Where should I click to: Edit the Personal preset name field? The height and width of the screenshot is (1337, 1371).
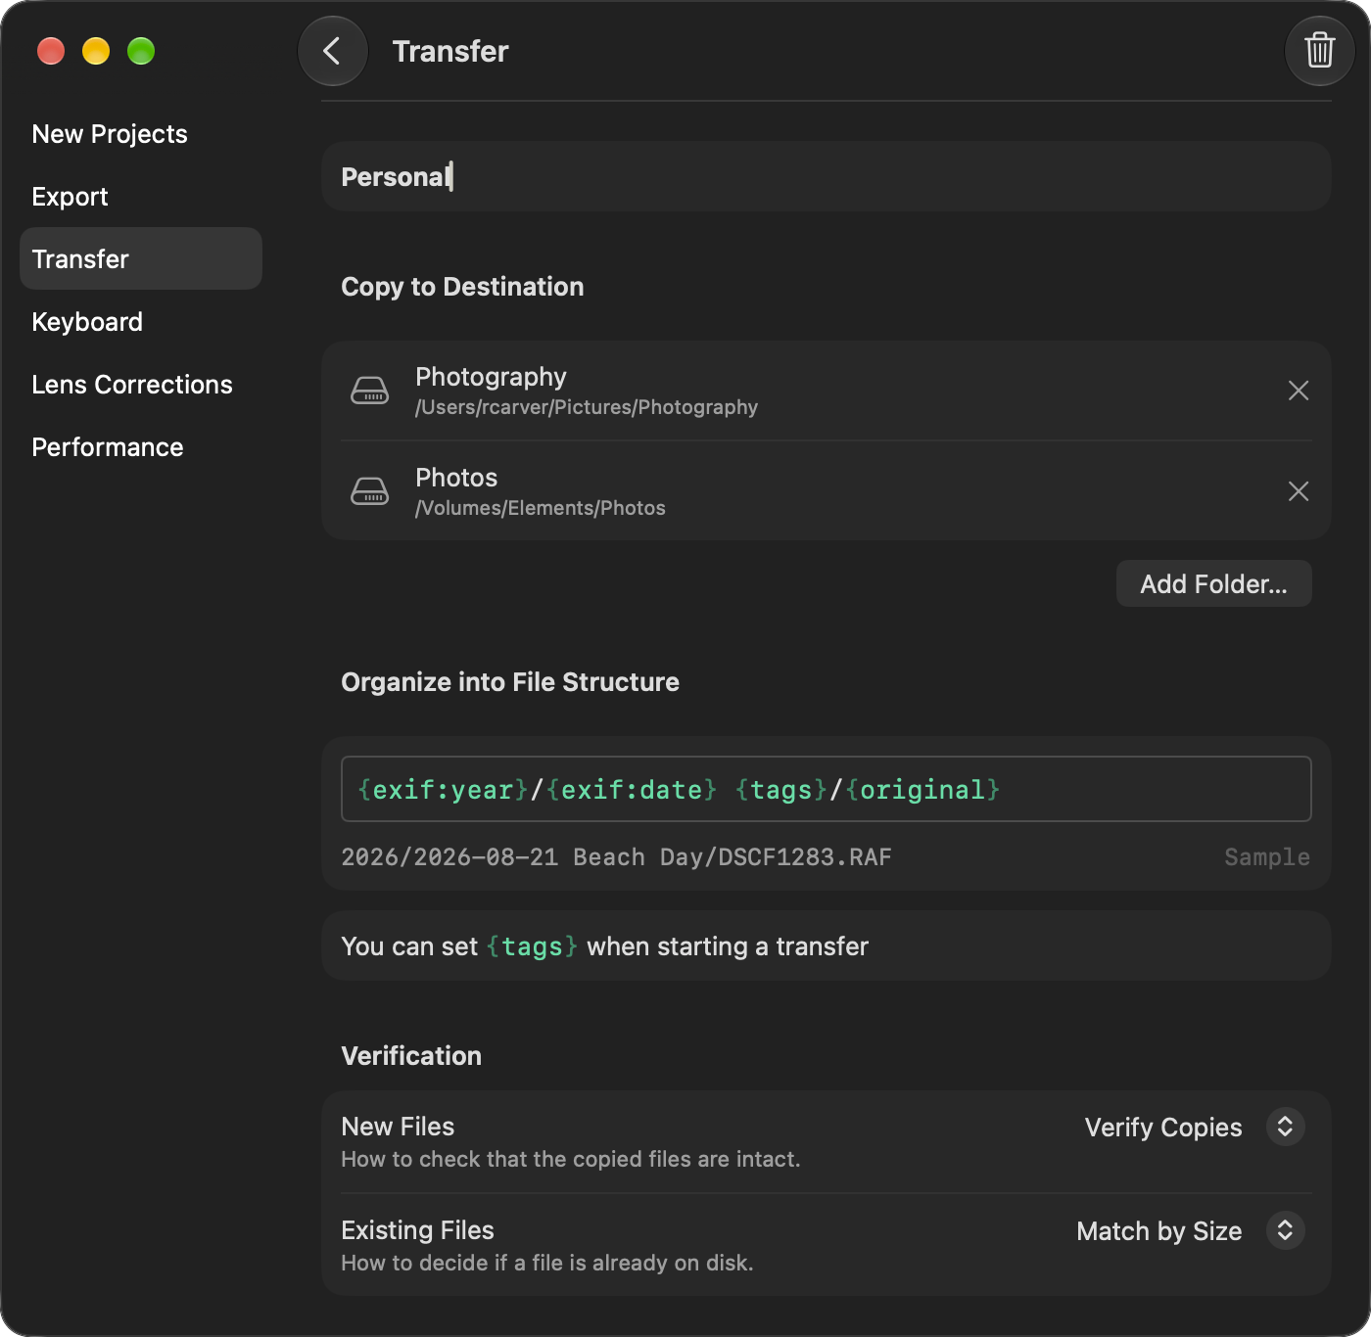826,176
